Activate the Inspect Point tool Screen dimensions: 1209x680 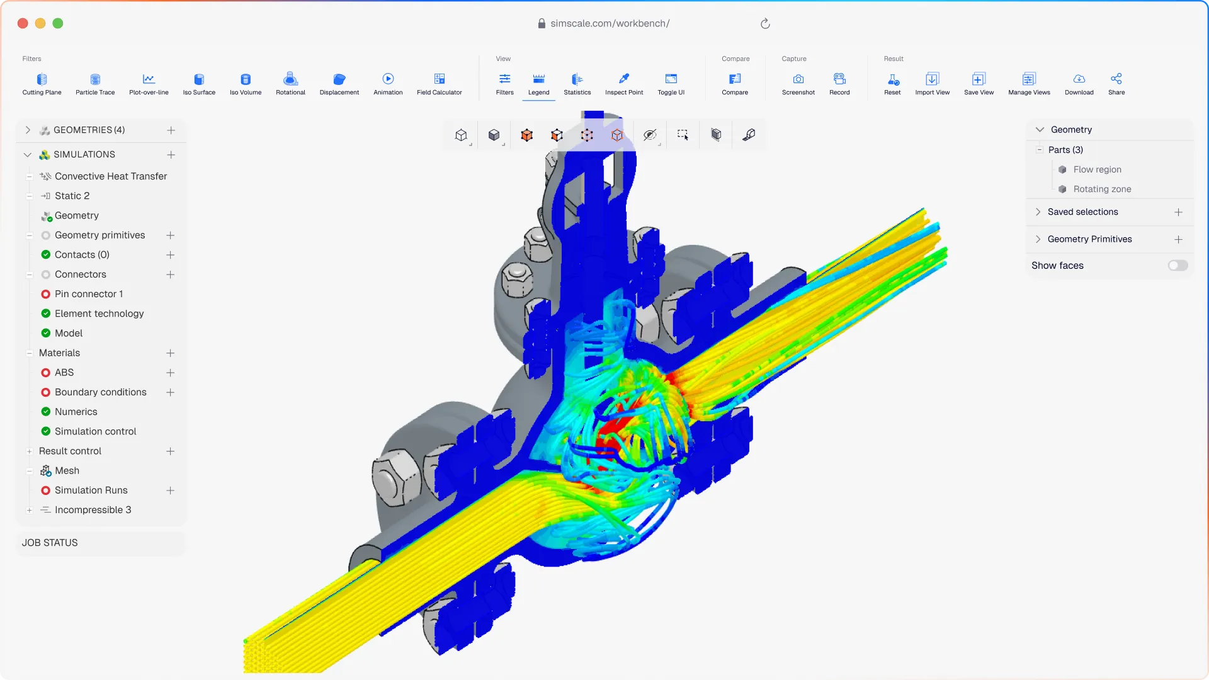coord(624,83)
